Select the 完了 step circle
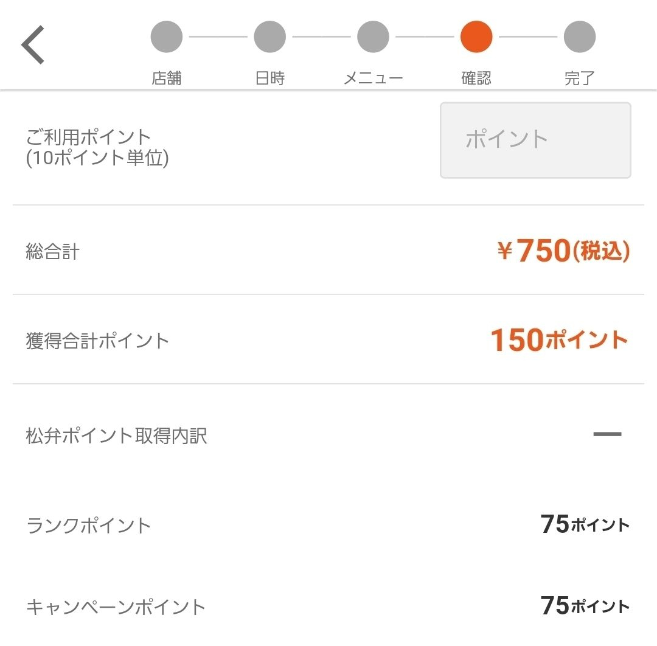Image resolution: width=657 pixels, height=646 pixels. pyautogui.click(x=580, y=37)
